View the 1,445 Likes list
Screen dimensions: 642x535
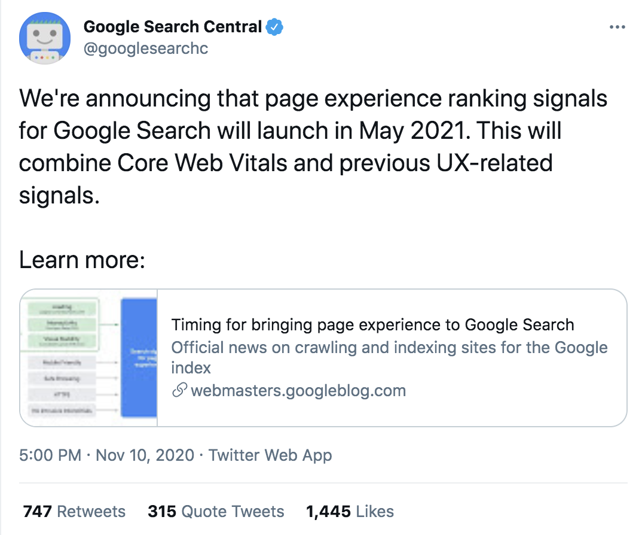point(350,512)
